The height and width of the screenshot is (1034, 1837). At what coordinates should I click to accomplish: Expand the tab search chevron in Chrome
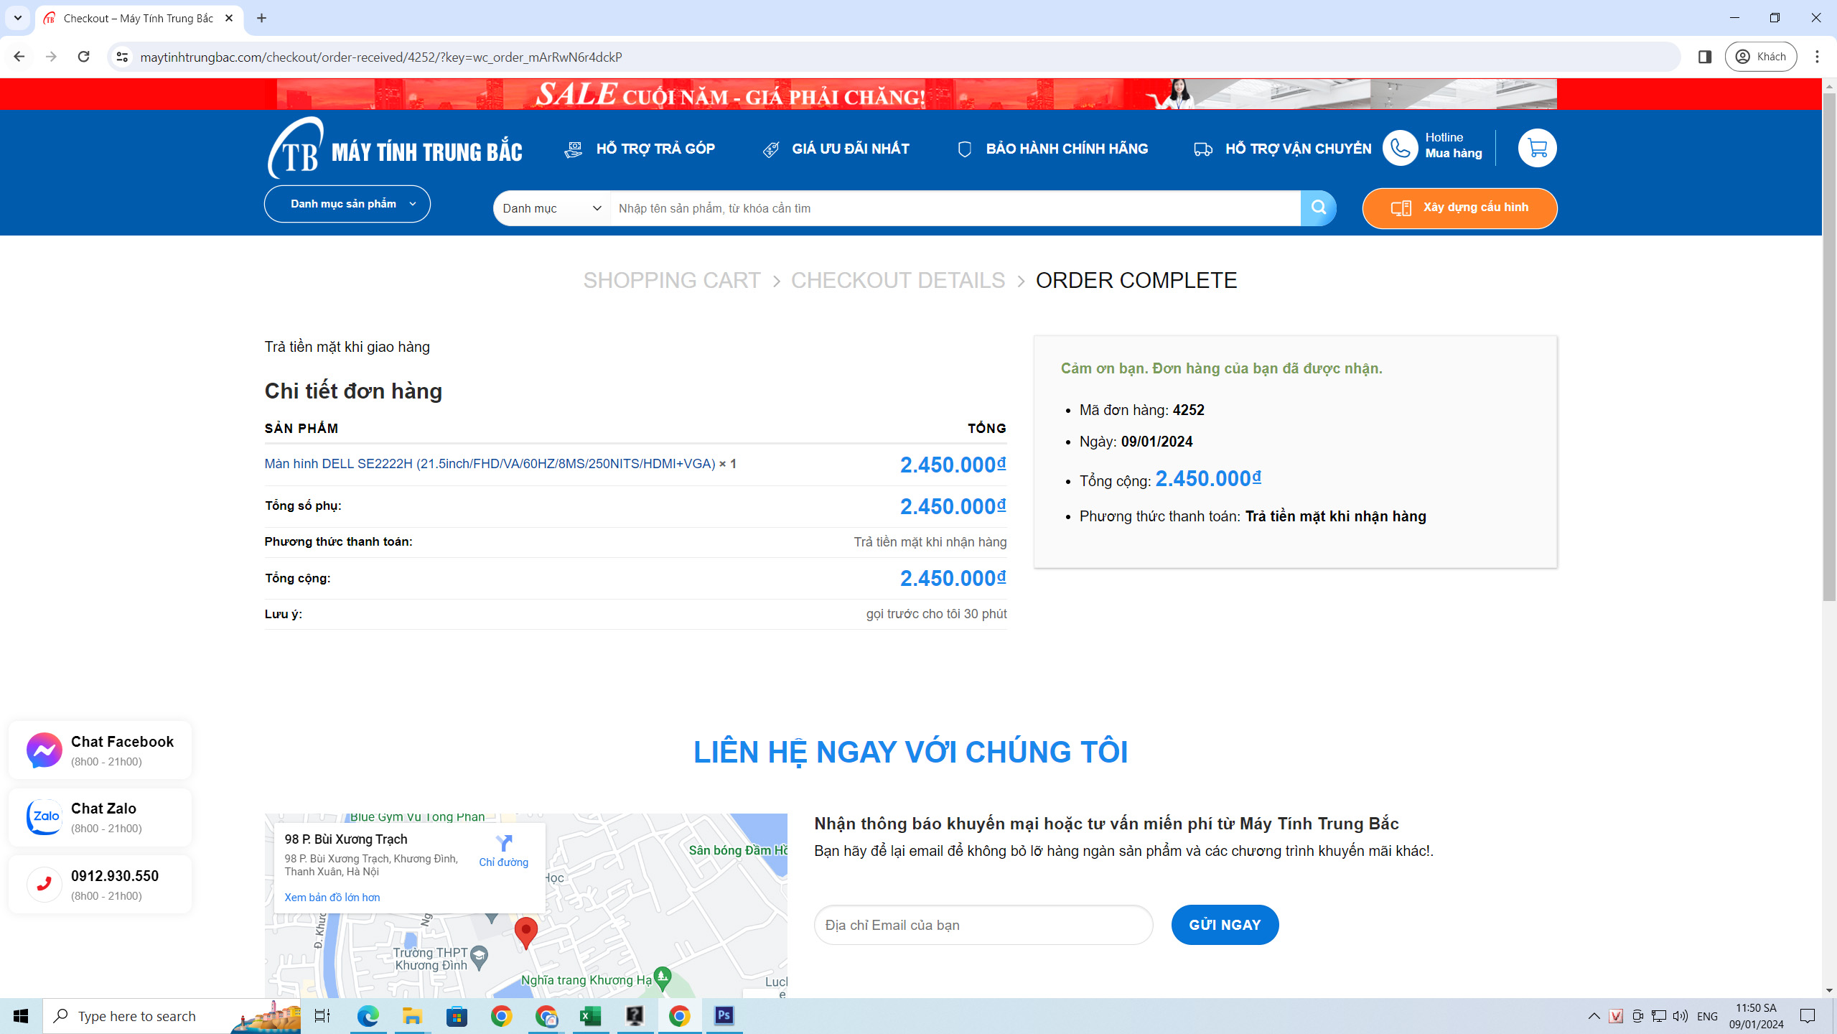point(17,18)
